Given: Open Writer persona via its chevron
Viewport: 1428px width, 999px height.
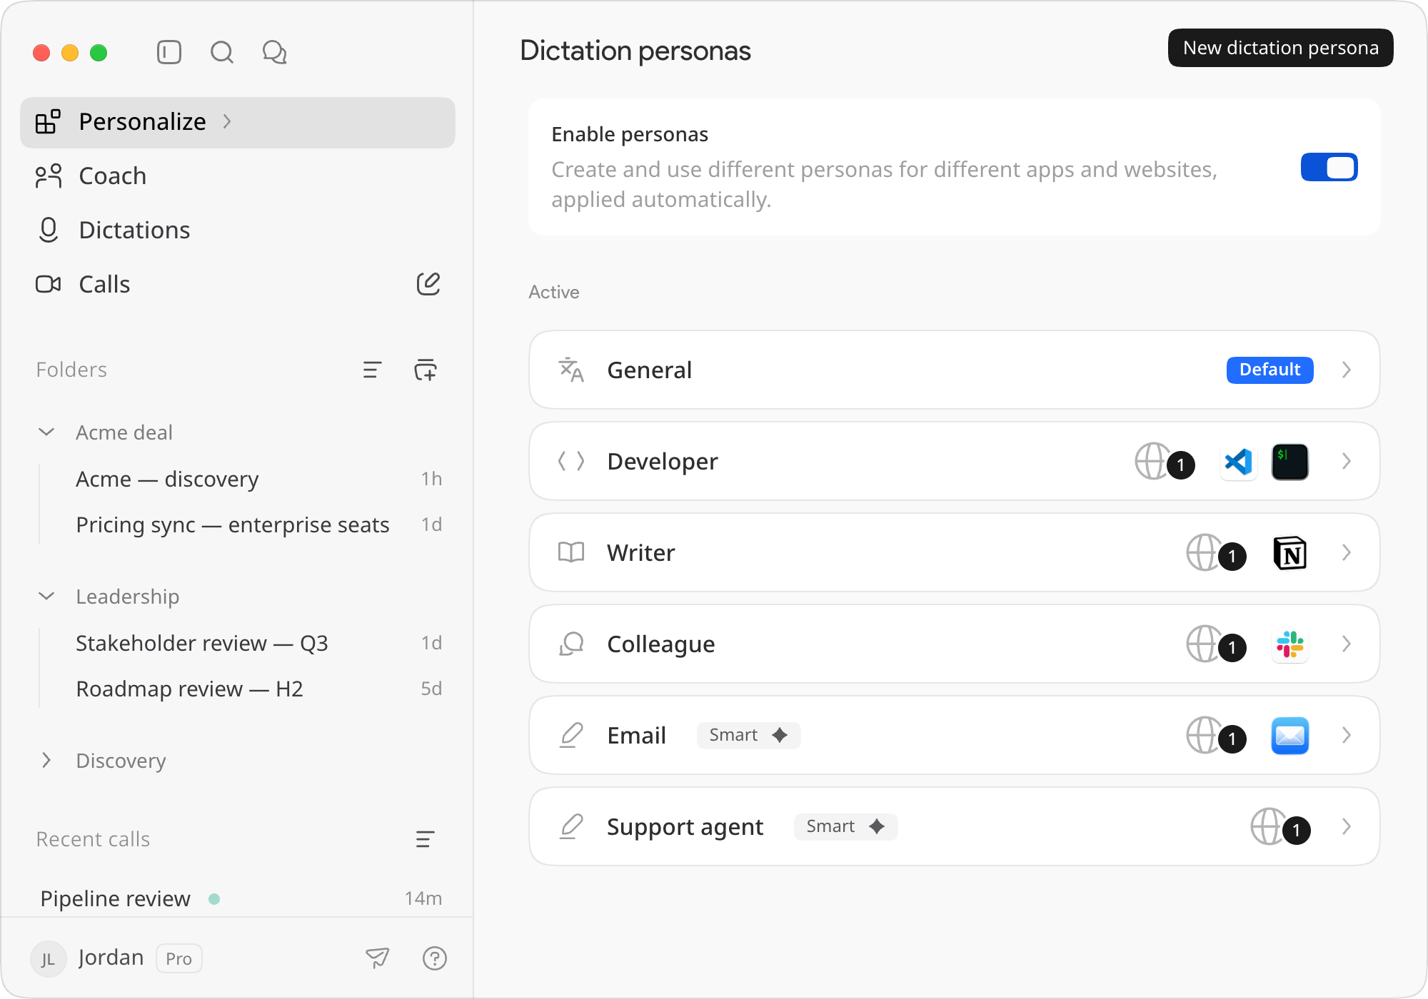Looking at the screenshot, I should (x=1347, y=552).
